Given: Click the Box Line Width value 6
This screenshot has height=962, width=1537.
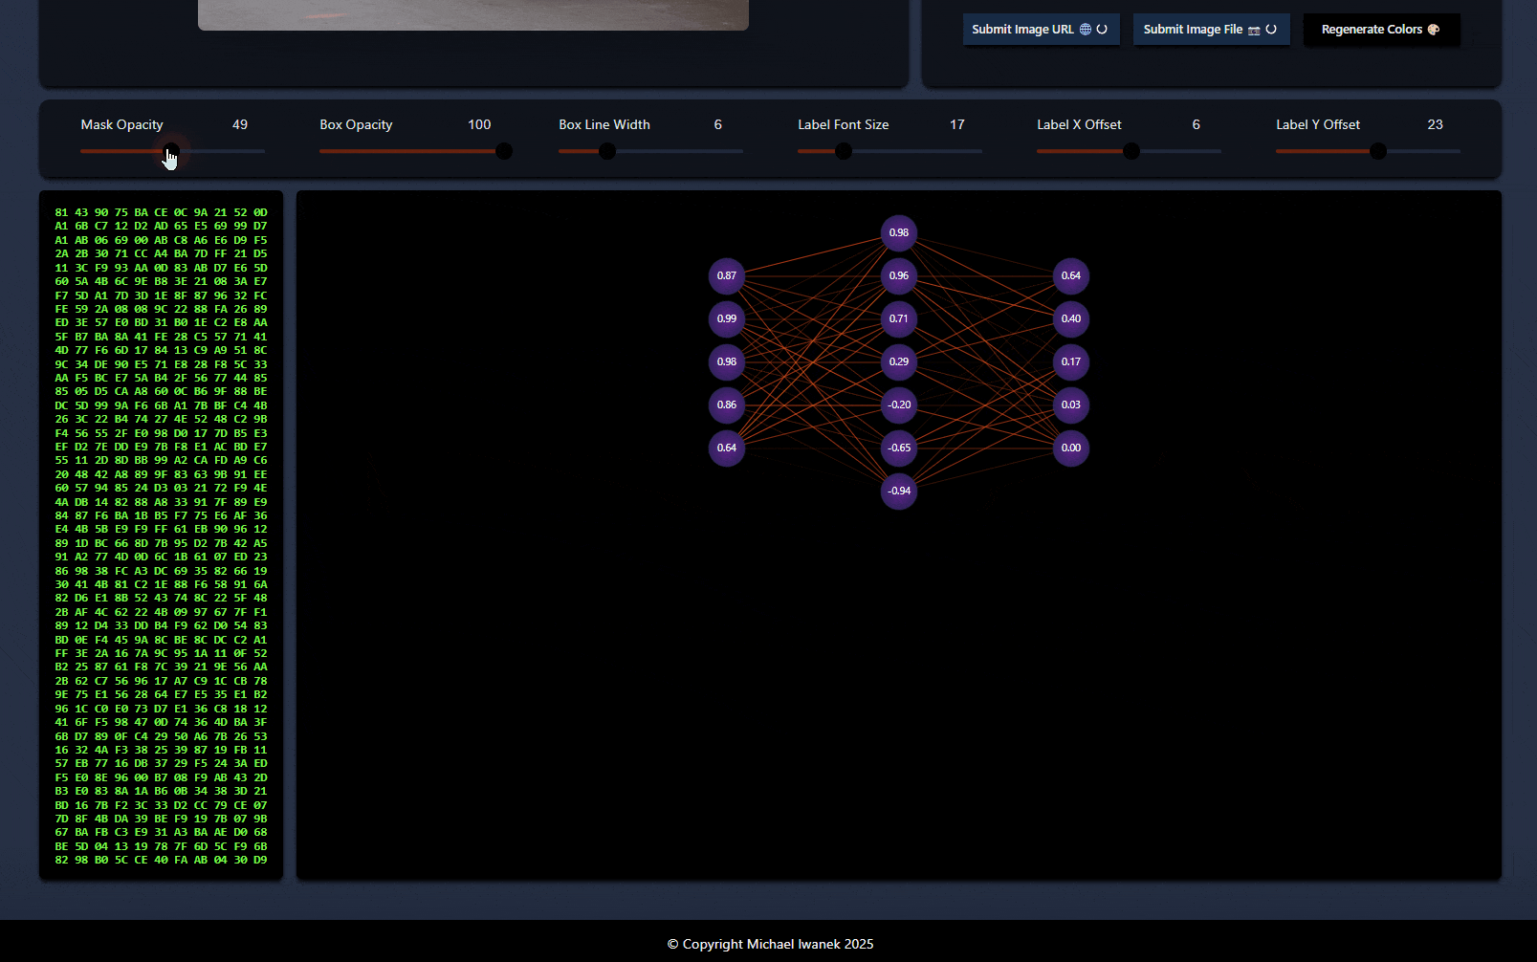Looking at the screenshot, I should click(718, 124).
